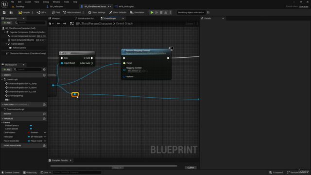This screenshot has width=311, height=175.
Task: Close the Event Graph tab
Action: [x=123, y=18]
